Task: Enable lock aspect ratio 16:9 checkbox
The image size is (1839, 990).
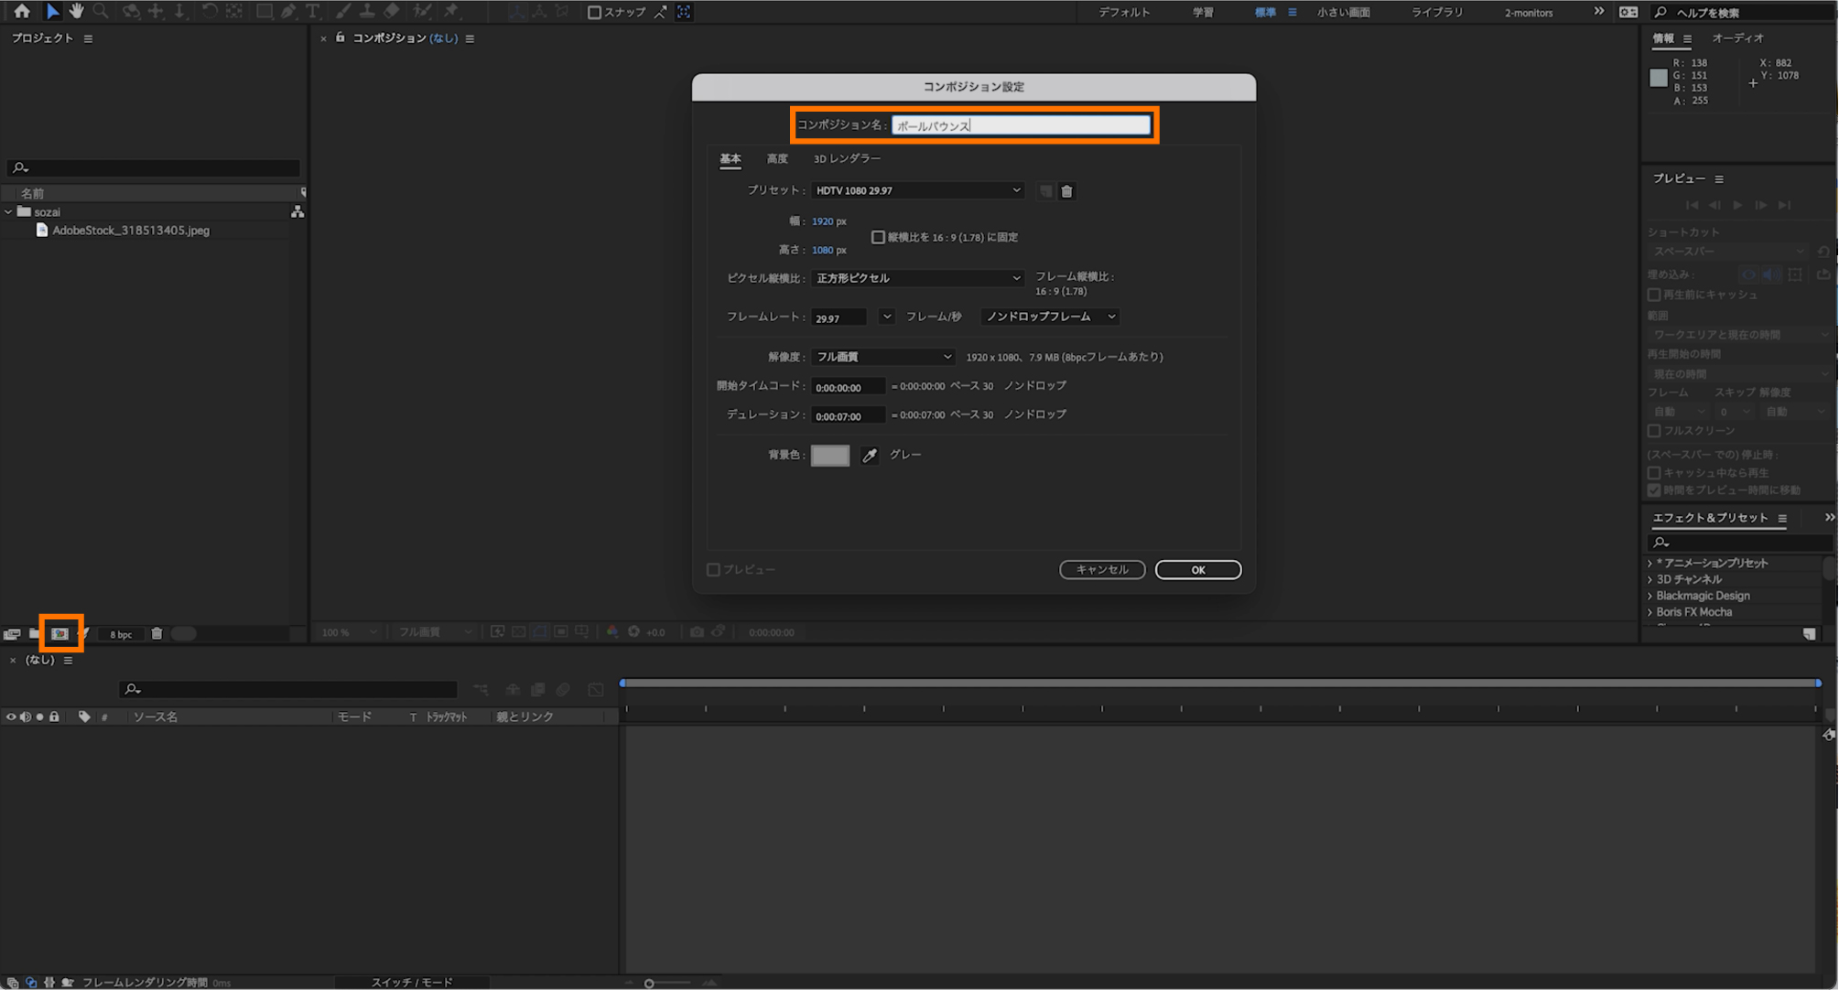Action: tap(878, 237)
